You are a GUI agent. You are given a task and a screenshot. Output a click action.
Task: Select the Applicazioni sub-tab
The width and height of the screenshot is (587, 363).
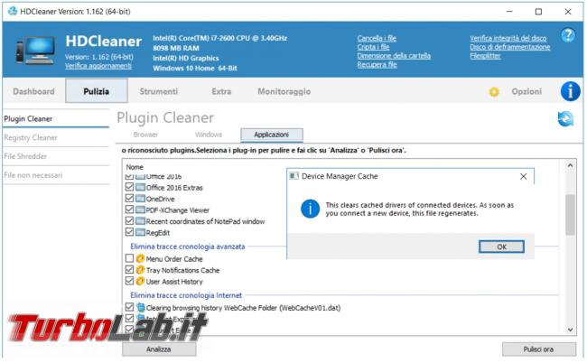[x=272, y=135]
